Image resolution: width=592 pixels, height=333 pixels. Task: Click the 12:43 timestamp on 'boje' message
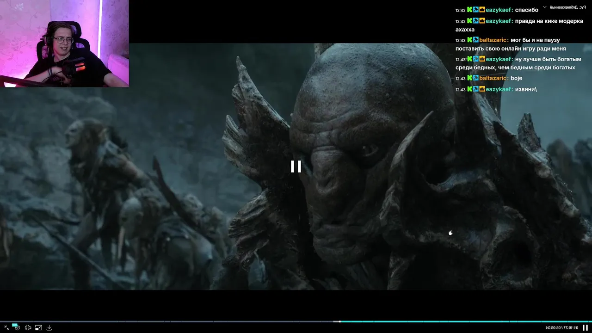(x=460, y=79)
